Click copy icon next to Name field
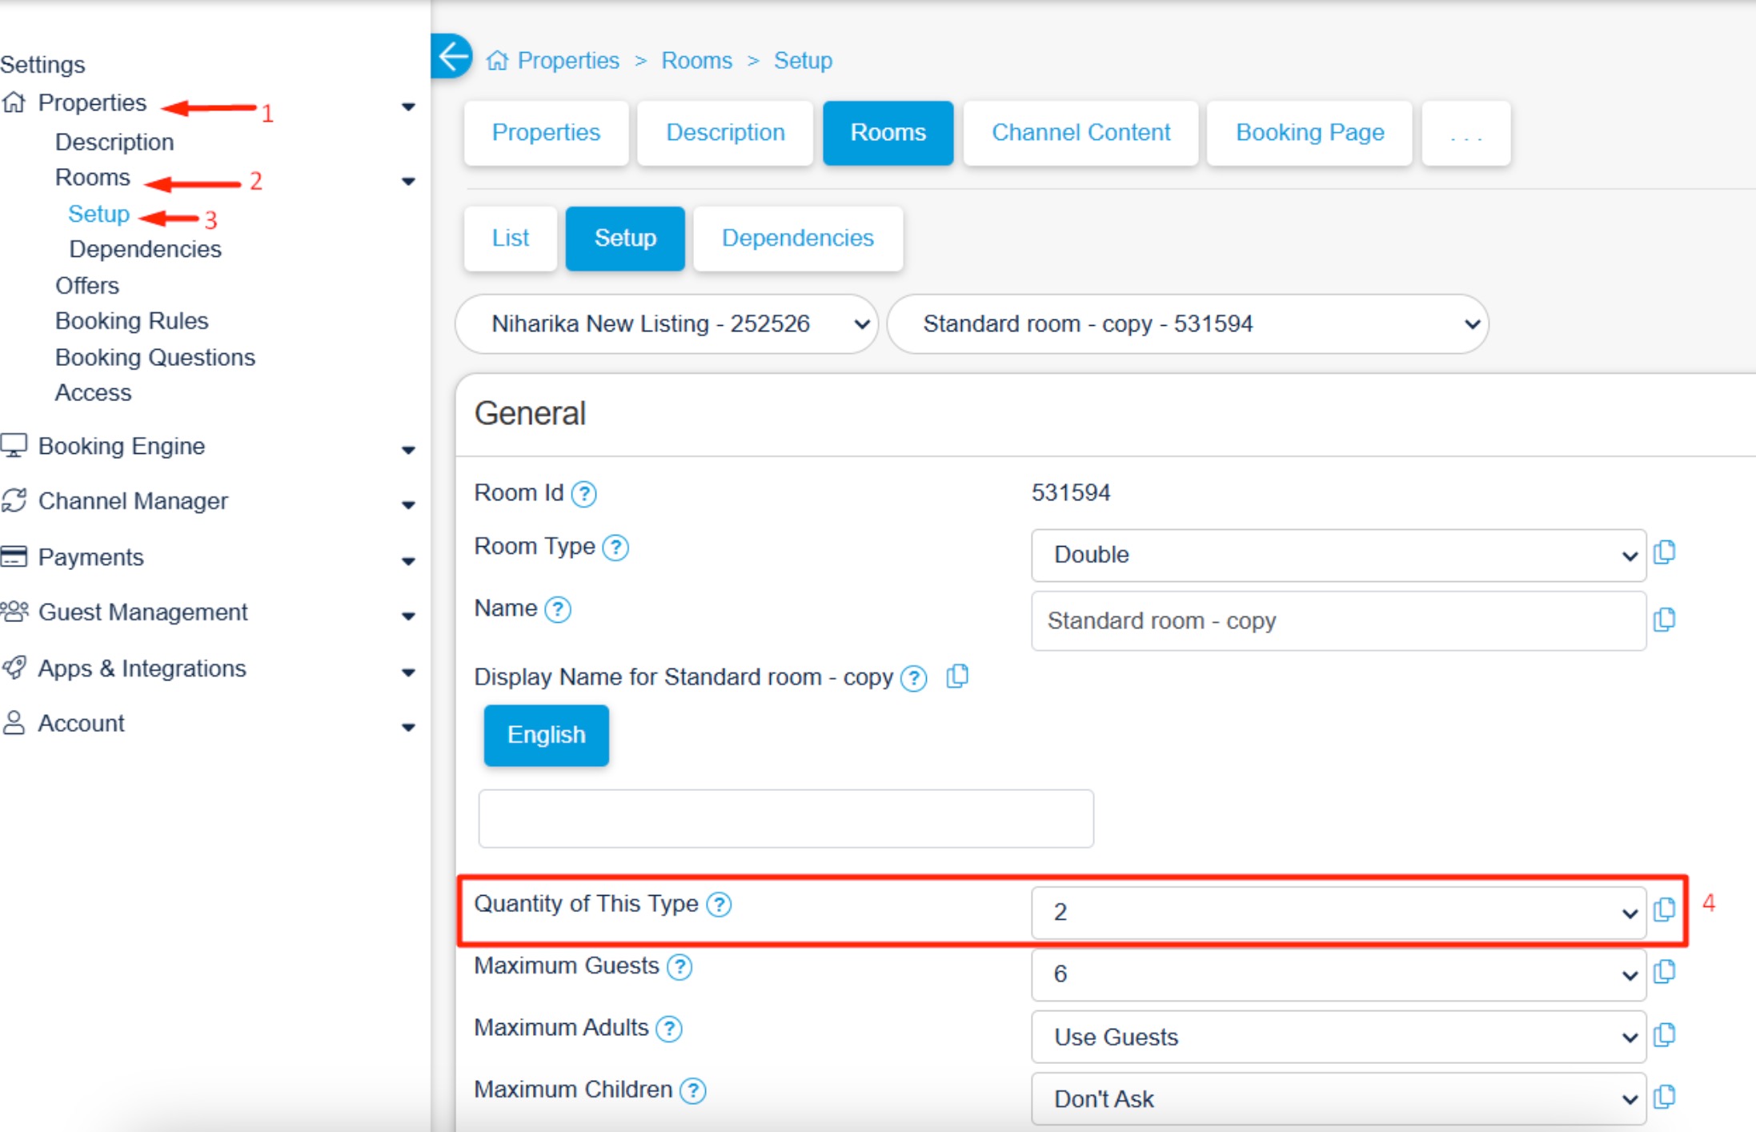1756x1132 pixels. pos(1665,620)
